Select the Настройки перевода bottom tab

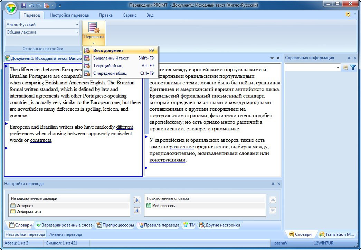coord(25,234)
